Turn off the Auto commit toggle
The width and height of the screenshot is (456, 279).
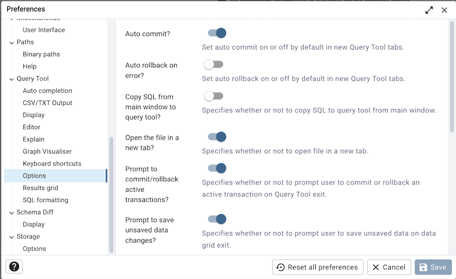coord(217,33)
